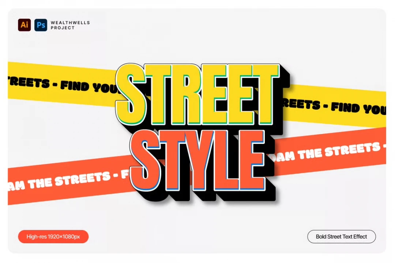Viewport: 395px width, 263px height.
Task: Select the final E in STYLE
Action: (252, 160)
